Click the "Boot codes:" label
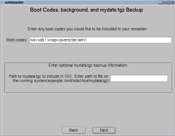This screenshot has height=136, width=175. [x=17, y=40]
